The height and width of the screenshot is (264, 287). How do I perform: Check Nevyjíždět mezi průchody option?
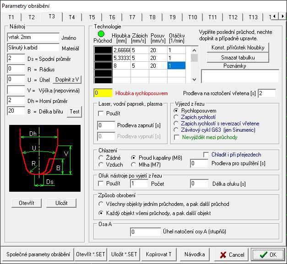click(x=177, y=136)
